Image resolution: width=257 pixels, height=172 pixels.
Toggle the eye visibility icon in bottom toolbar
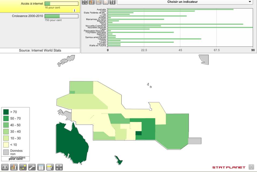pos(5,167)
